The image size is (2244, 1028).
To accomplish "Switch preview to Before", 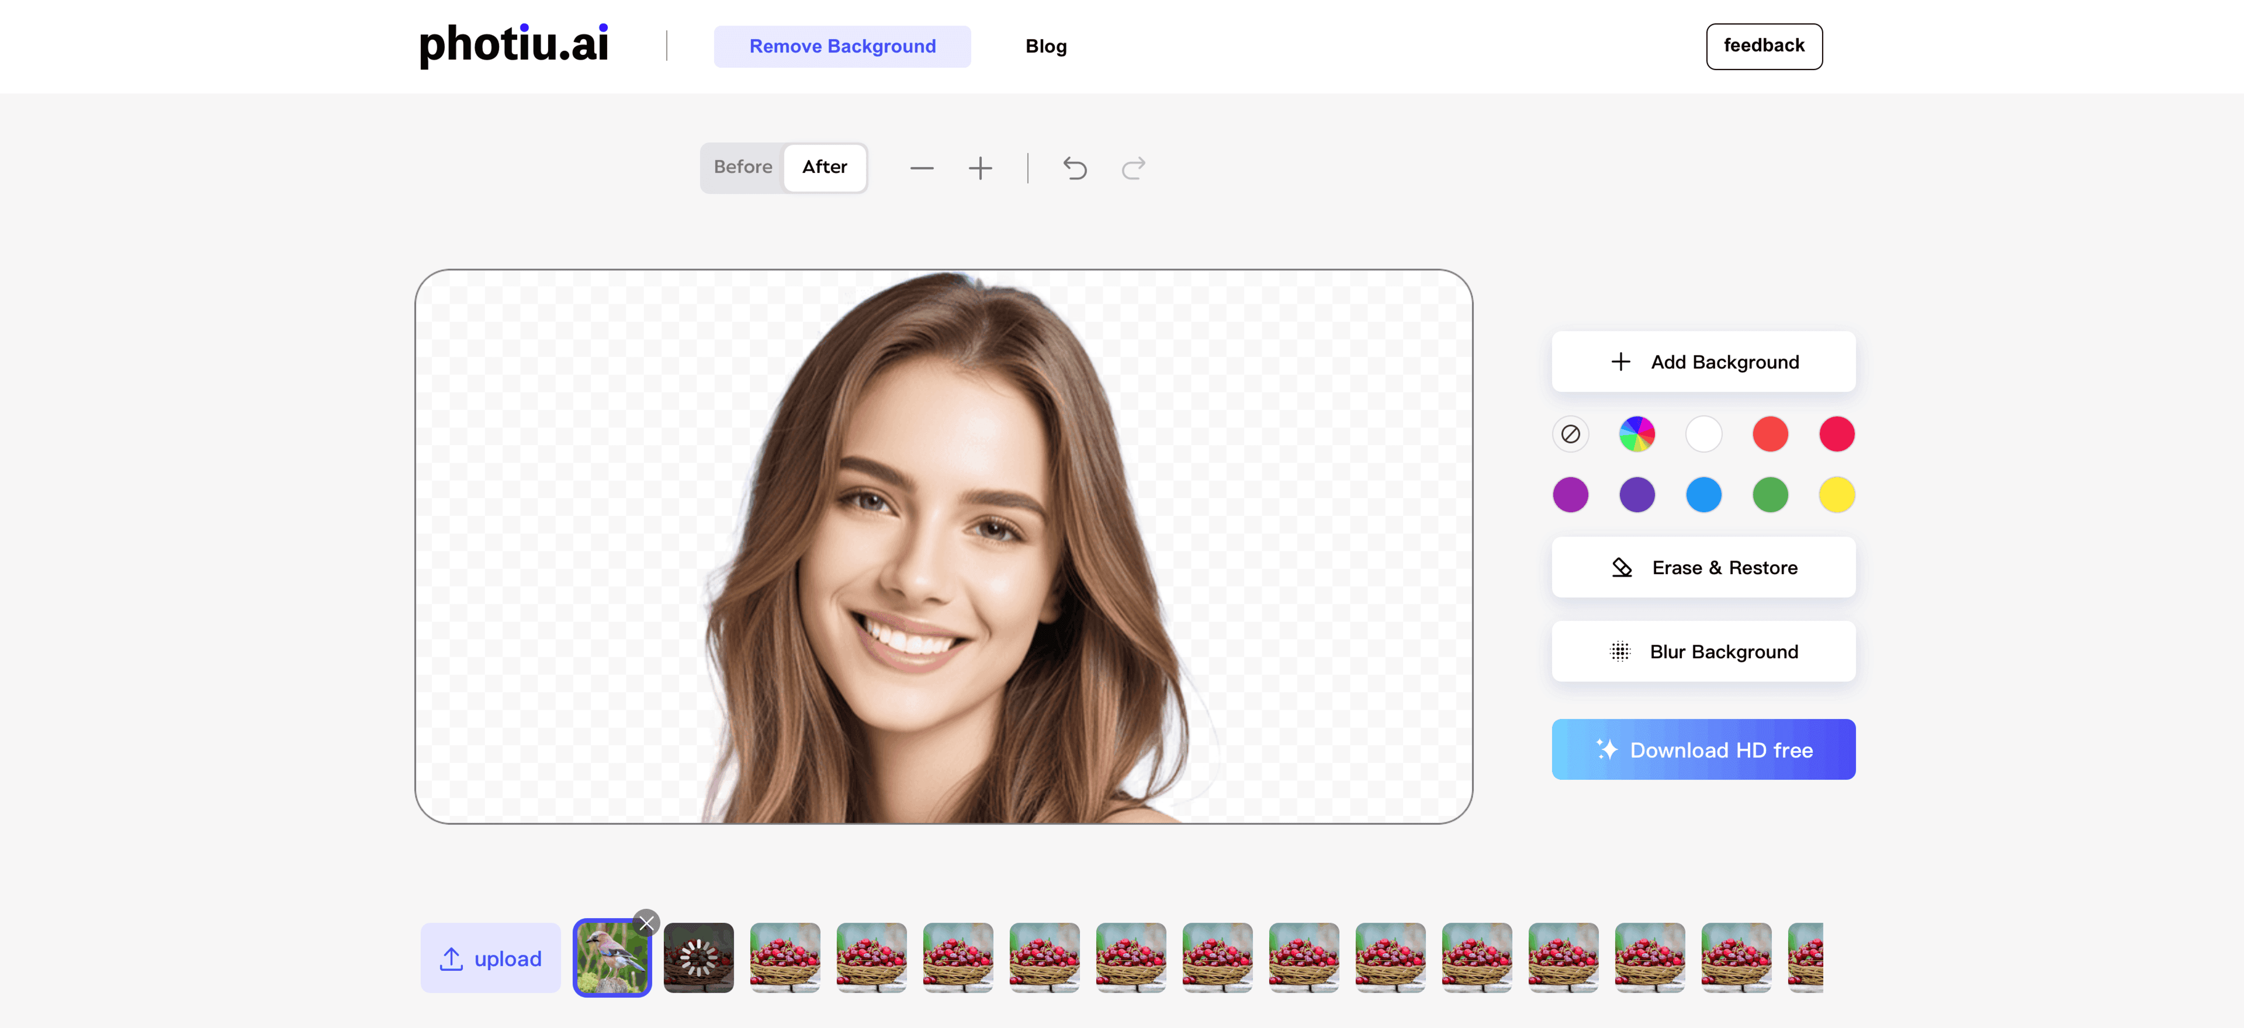I will tap(742, 167).
